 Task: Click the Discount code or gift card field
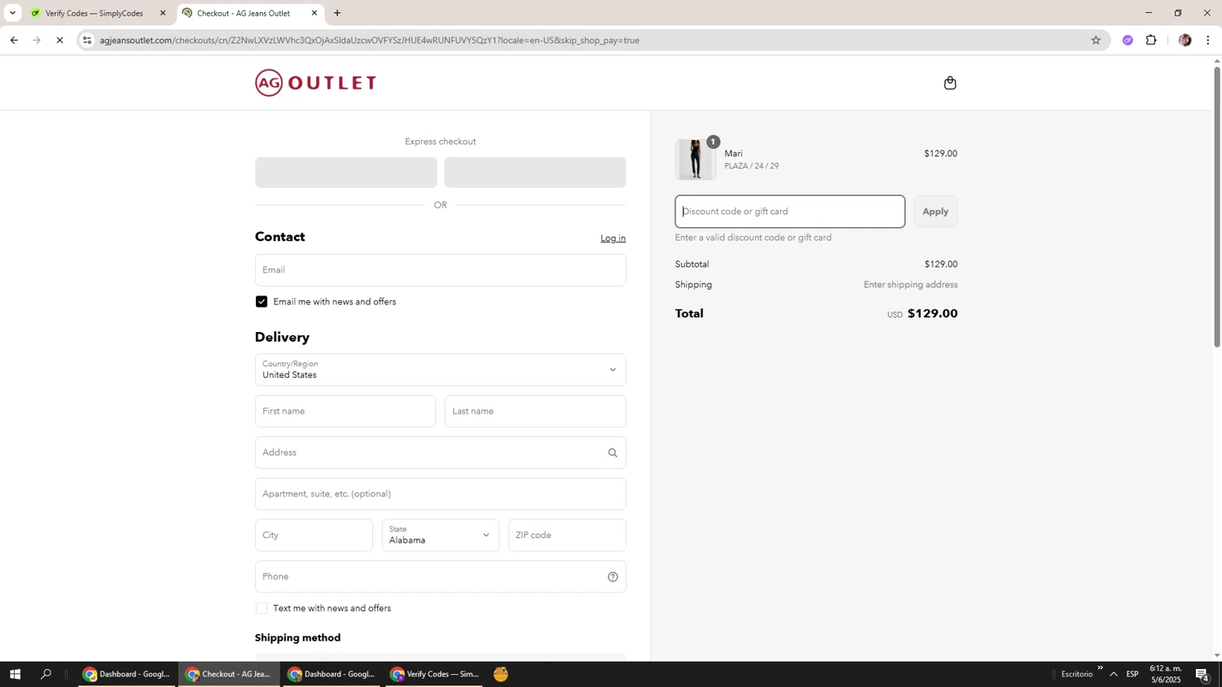coord(789,212)
